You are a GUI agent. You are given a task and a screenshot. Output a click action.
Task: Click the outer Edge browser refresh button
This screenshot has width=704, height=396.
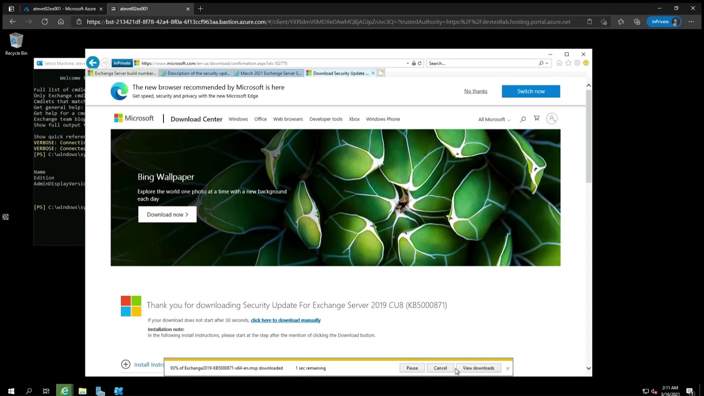point(45,21)
